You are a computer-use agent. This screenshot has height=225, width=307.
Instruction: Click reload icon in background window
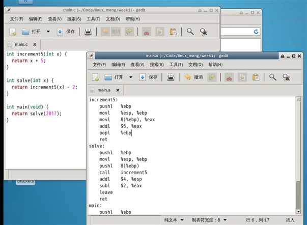[x=256, y=32]
